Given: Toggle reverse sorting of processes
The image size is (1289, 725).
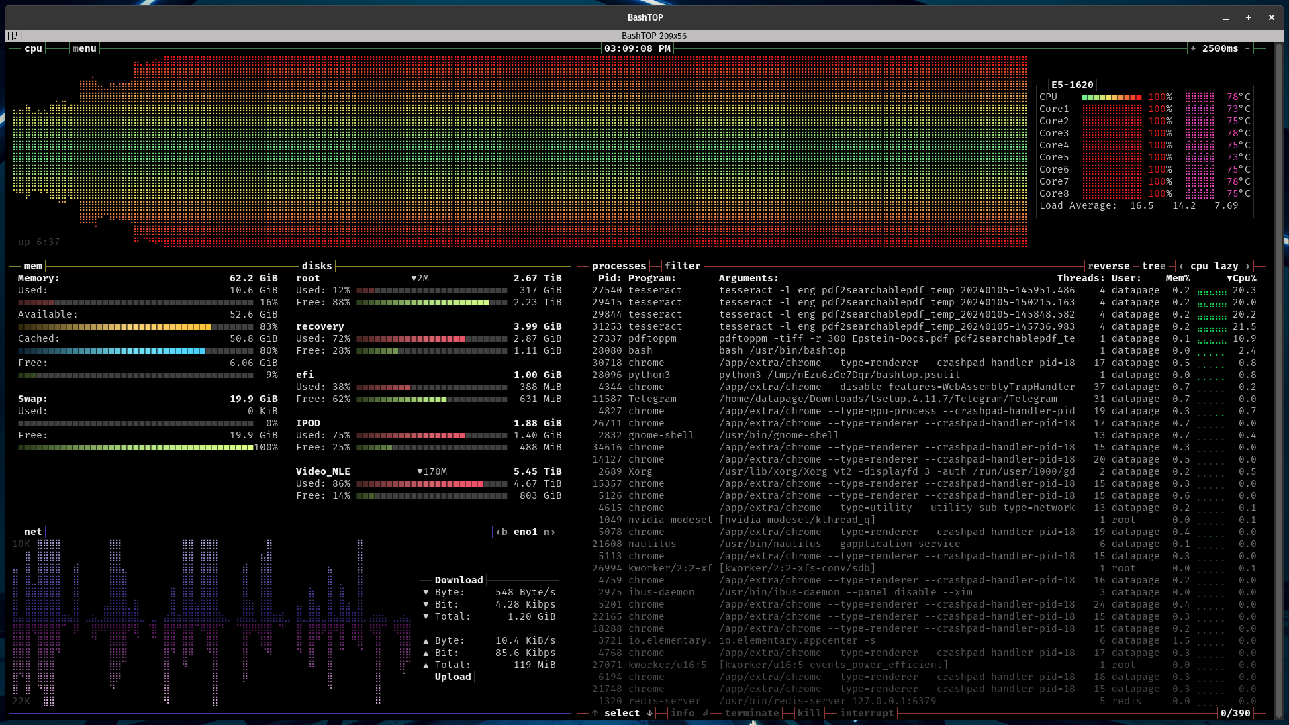Looking at the screenshot, I should (1108, 266).
